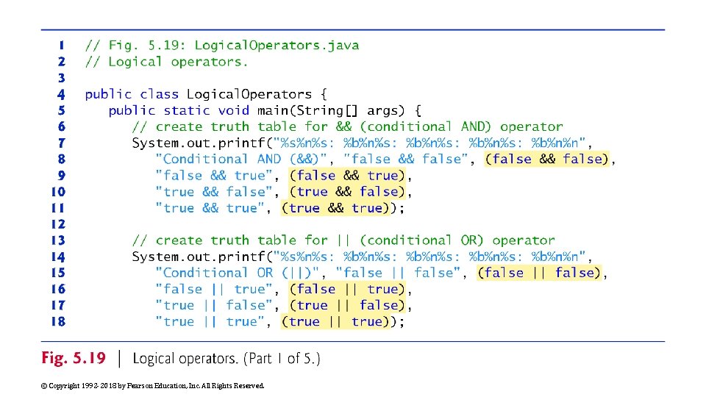Click the string "false && true" on line 9
Viewport: 706px width, 397px height.
(214, 176)
